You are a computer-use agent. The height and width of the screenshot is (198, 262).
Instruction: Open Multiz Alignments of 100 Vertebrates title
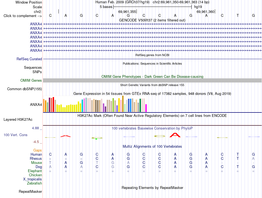point(152,147)
